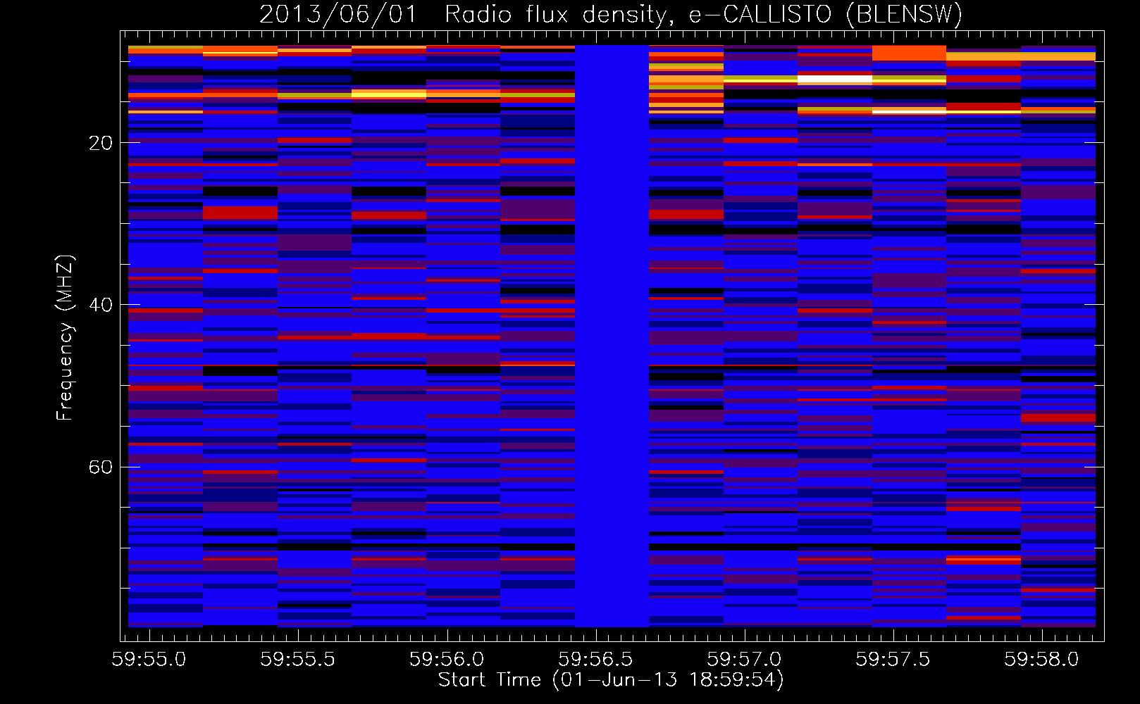The image size is (1140, 704).
Task: Select time tick label '59:56.5'
Action: tap(595, 659)
